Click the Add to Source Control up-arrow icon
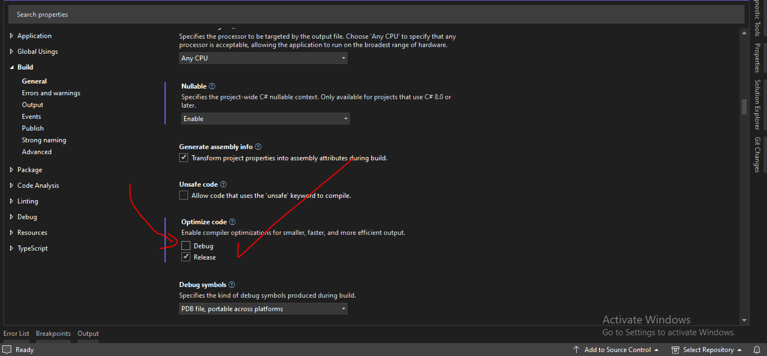 point(576,349)
